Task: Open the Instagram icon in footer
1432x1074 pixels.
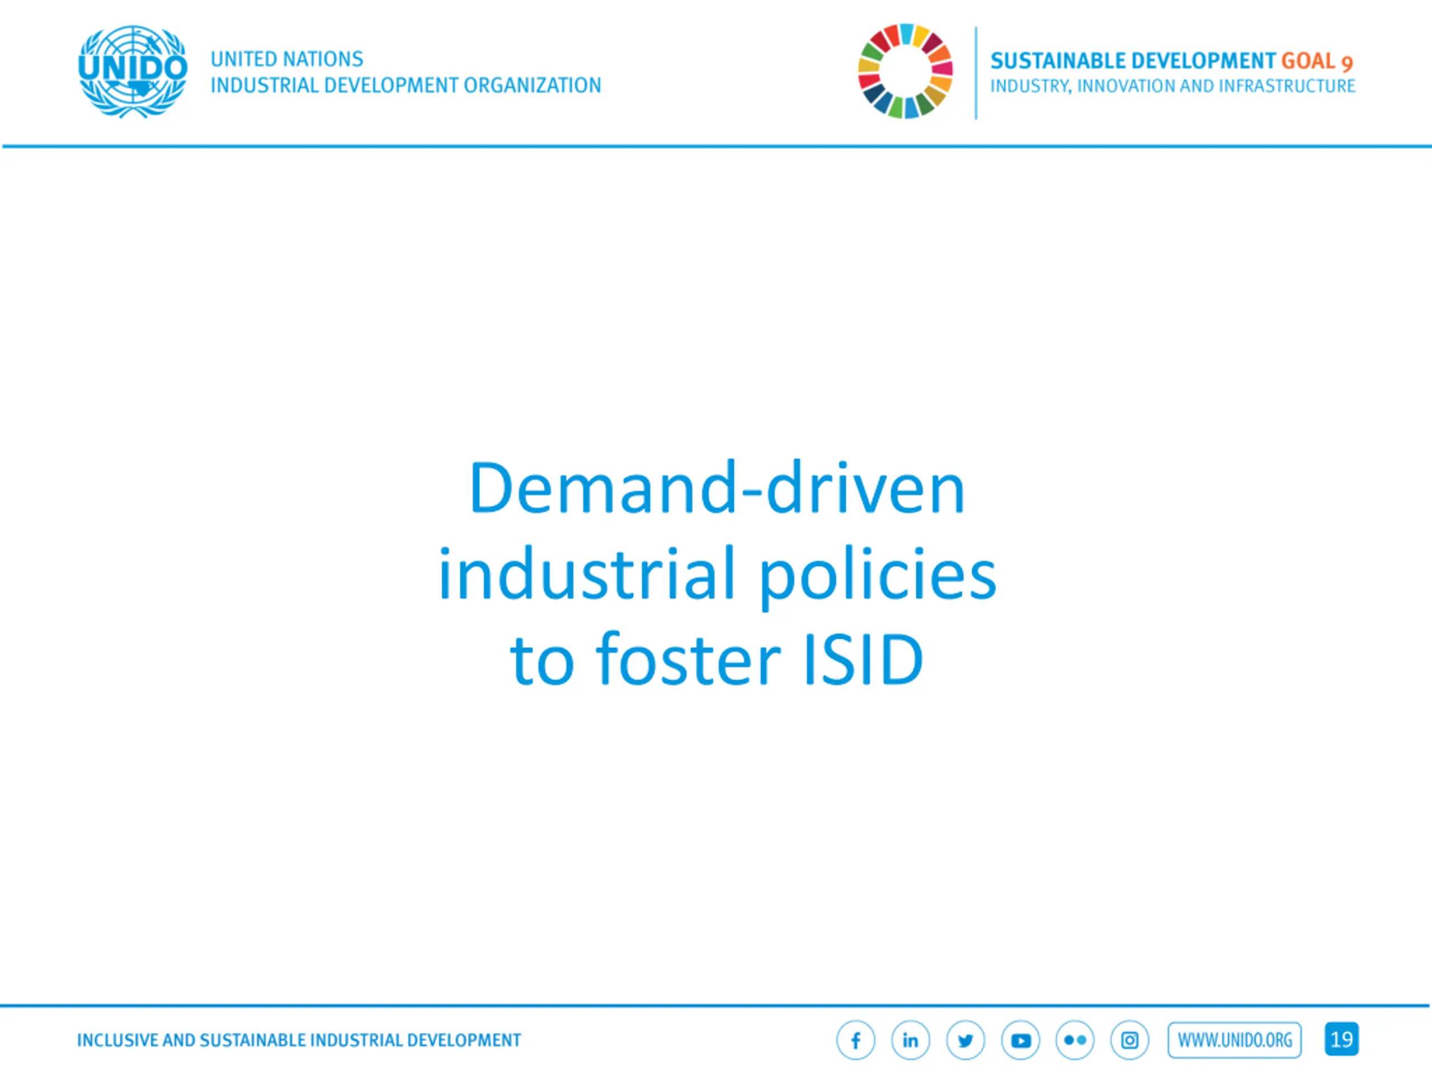Action: pyautogui.click(x=1130, y=1040)
